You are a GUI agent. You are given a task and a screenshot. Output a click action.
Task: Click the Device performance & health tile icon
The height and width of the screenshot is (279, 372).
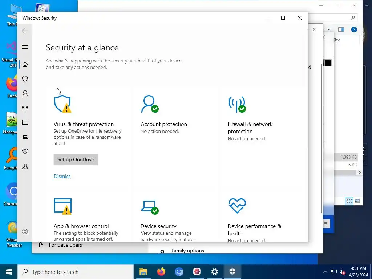click(237, 206)
